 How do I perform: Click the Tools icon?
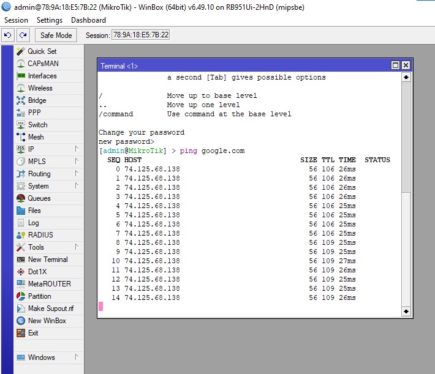click(21, 247)
